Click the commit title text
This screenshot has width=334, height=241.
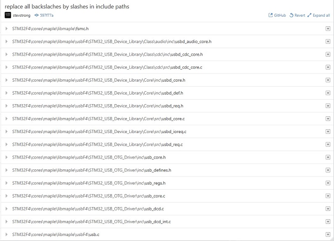[67, 7]
